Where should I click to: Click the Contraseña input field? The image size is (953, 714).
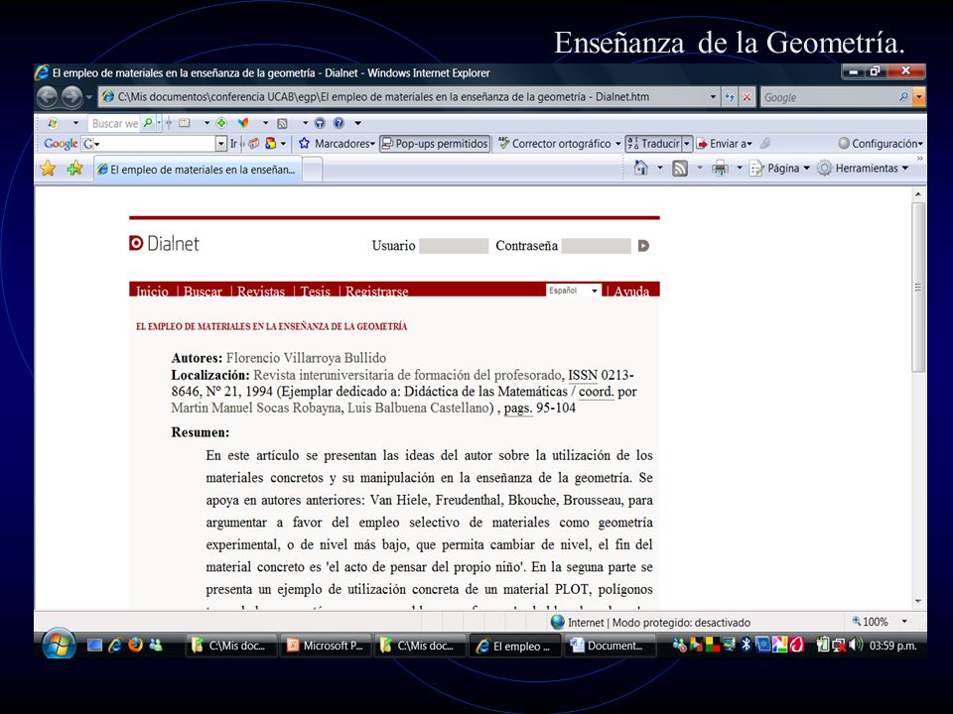click(x=597, y=246)
